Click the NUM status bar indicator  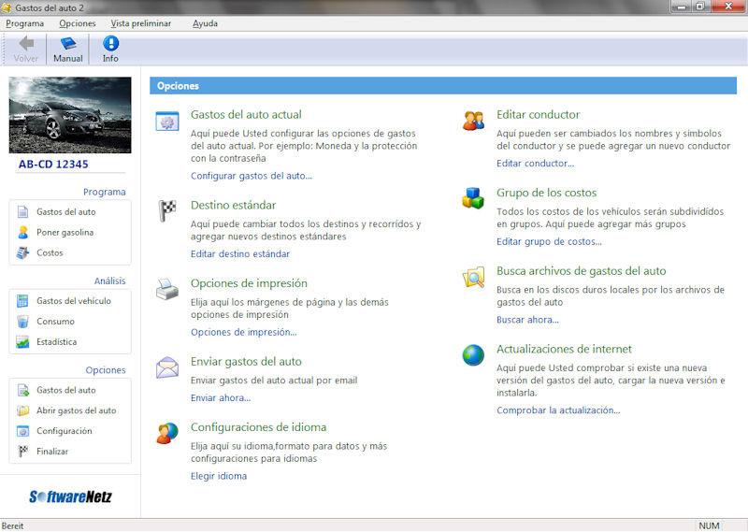[710, 525]
